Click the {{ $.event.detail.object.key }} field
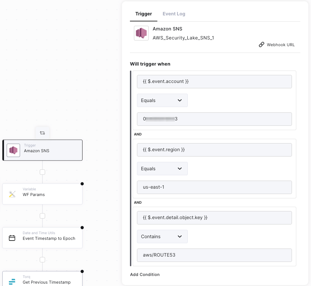 point(214,217)
